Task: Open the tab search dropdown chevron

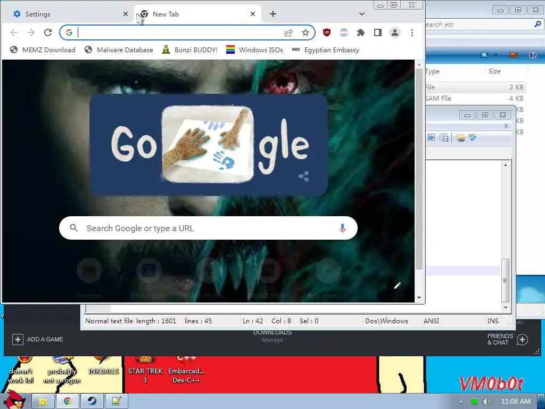Action: click(x=362, y=14)
